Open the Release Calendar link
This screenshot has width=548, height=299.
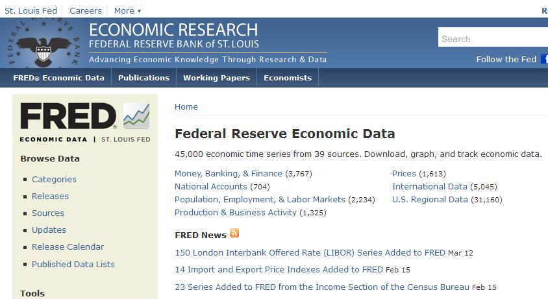point(68,247)
